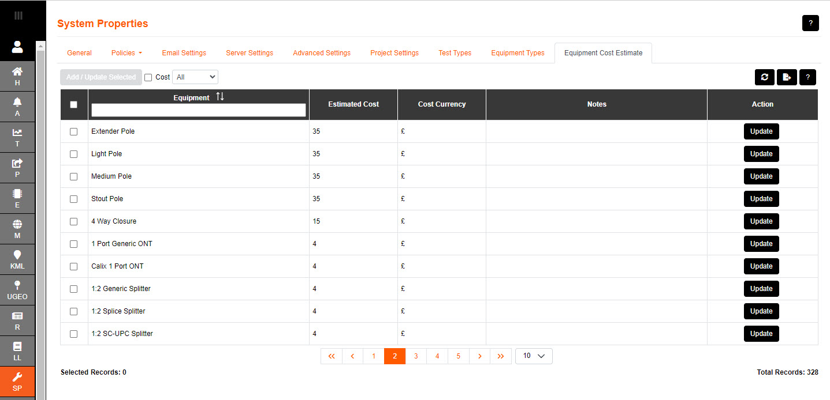Open the bell alerts icon labeled A
This screenshot has width=830, height=400.
click(17, 107)
